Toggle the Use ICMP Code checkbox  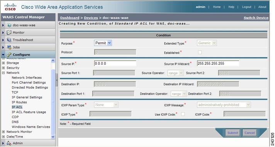(183, 114)
